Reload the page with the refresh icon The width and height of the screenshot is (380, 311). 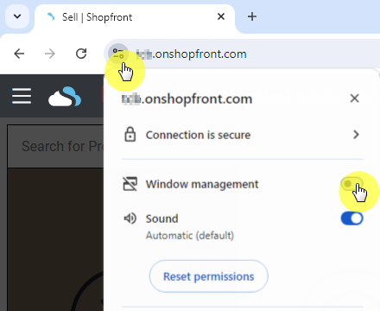81,54
